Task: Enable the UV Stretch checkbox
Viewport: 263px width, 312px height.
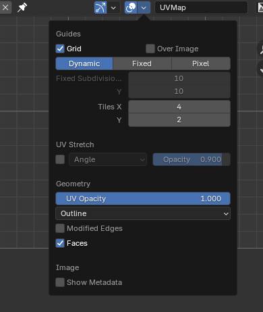Action: [x=60, y=159]
